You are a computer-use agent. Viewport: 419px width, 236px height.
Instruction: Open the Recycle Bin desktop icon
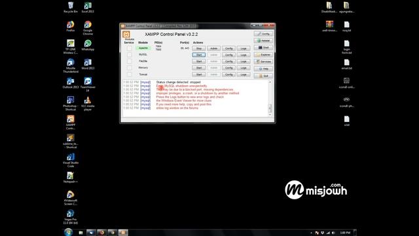[71, 7]
